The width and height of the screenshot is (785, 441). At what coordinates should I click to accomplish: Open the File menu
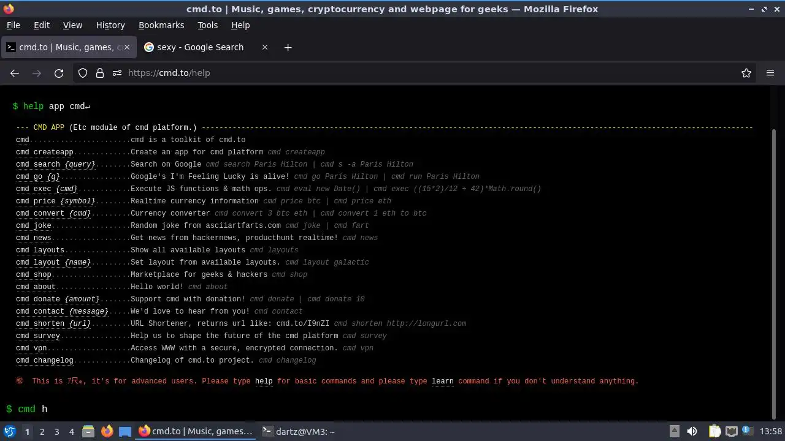[13, 25]
